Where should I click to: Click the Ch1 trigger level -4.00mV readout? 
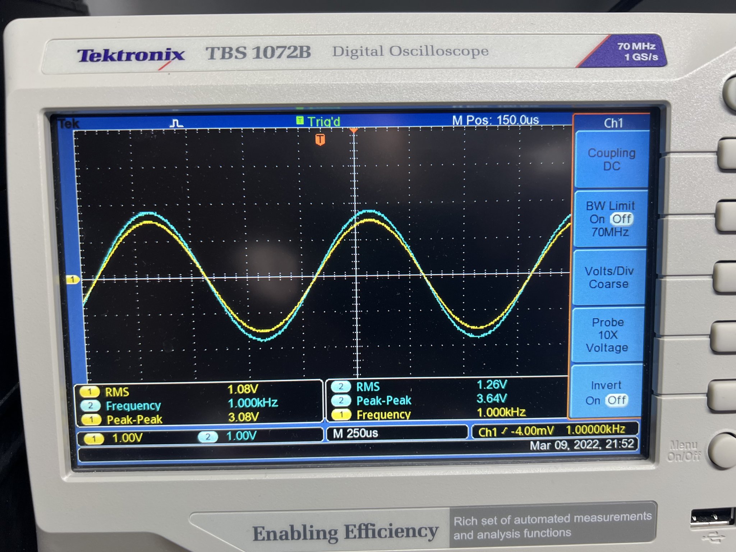[516, 431]
